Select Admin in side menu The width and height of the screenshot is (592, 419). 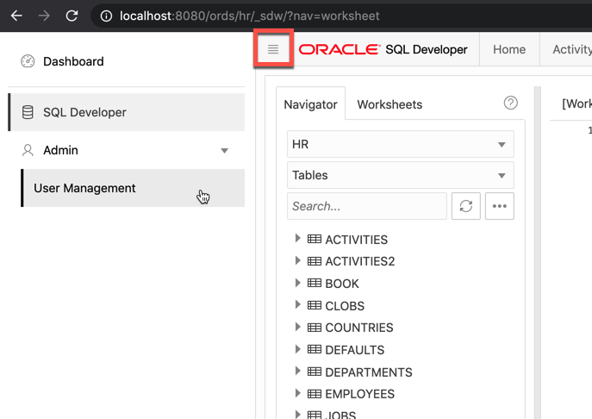click(127, 150)
